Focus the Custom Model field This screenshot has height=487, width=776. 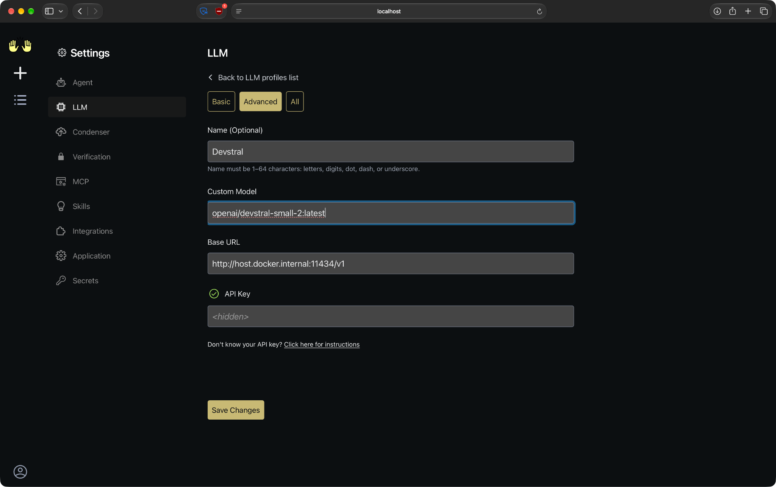tap(391, 213)
